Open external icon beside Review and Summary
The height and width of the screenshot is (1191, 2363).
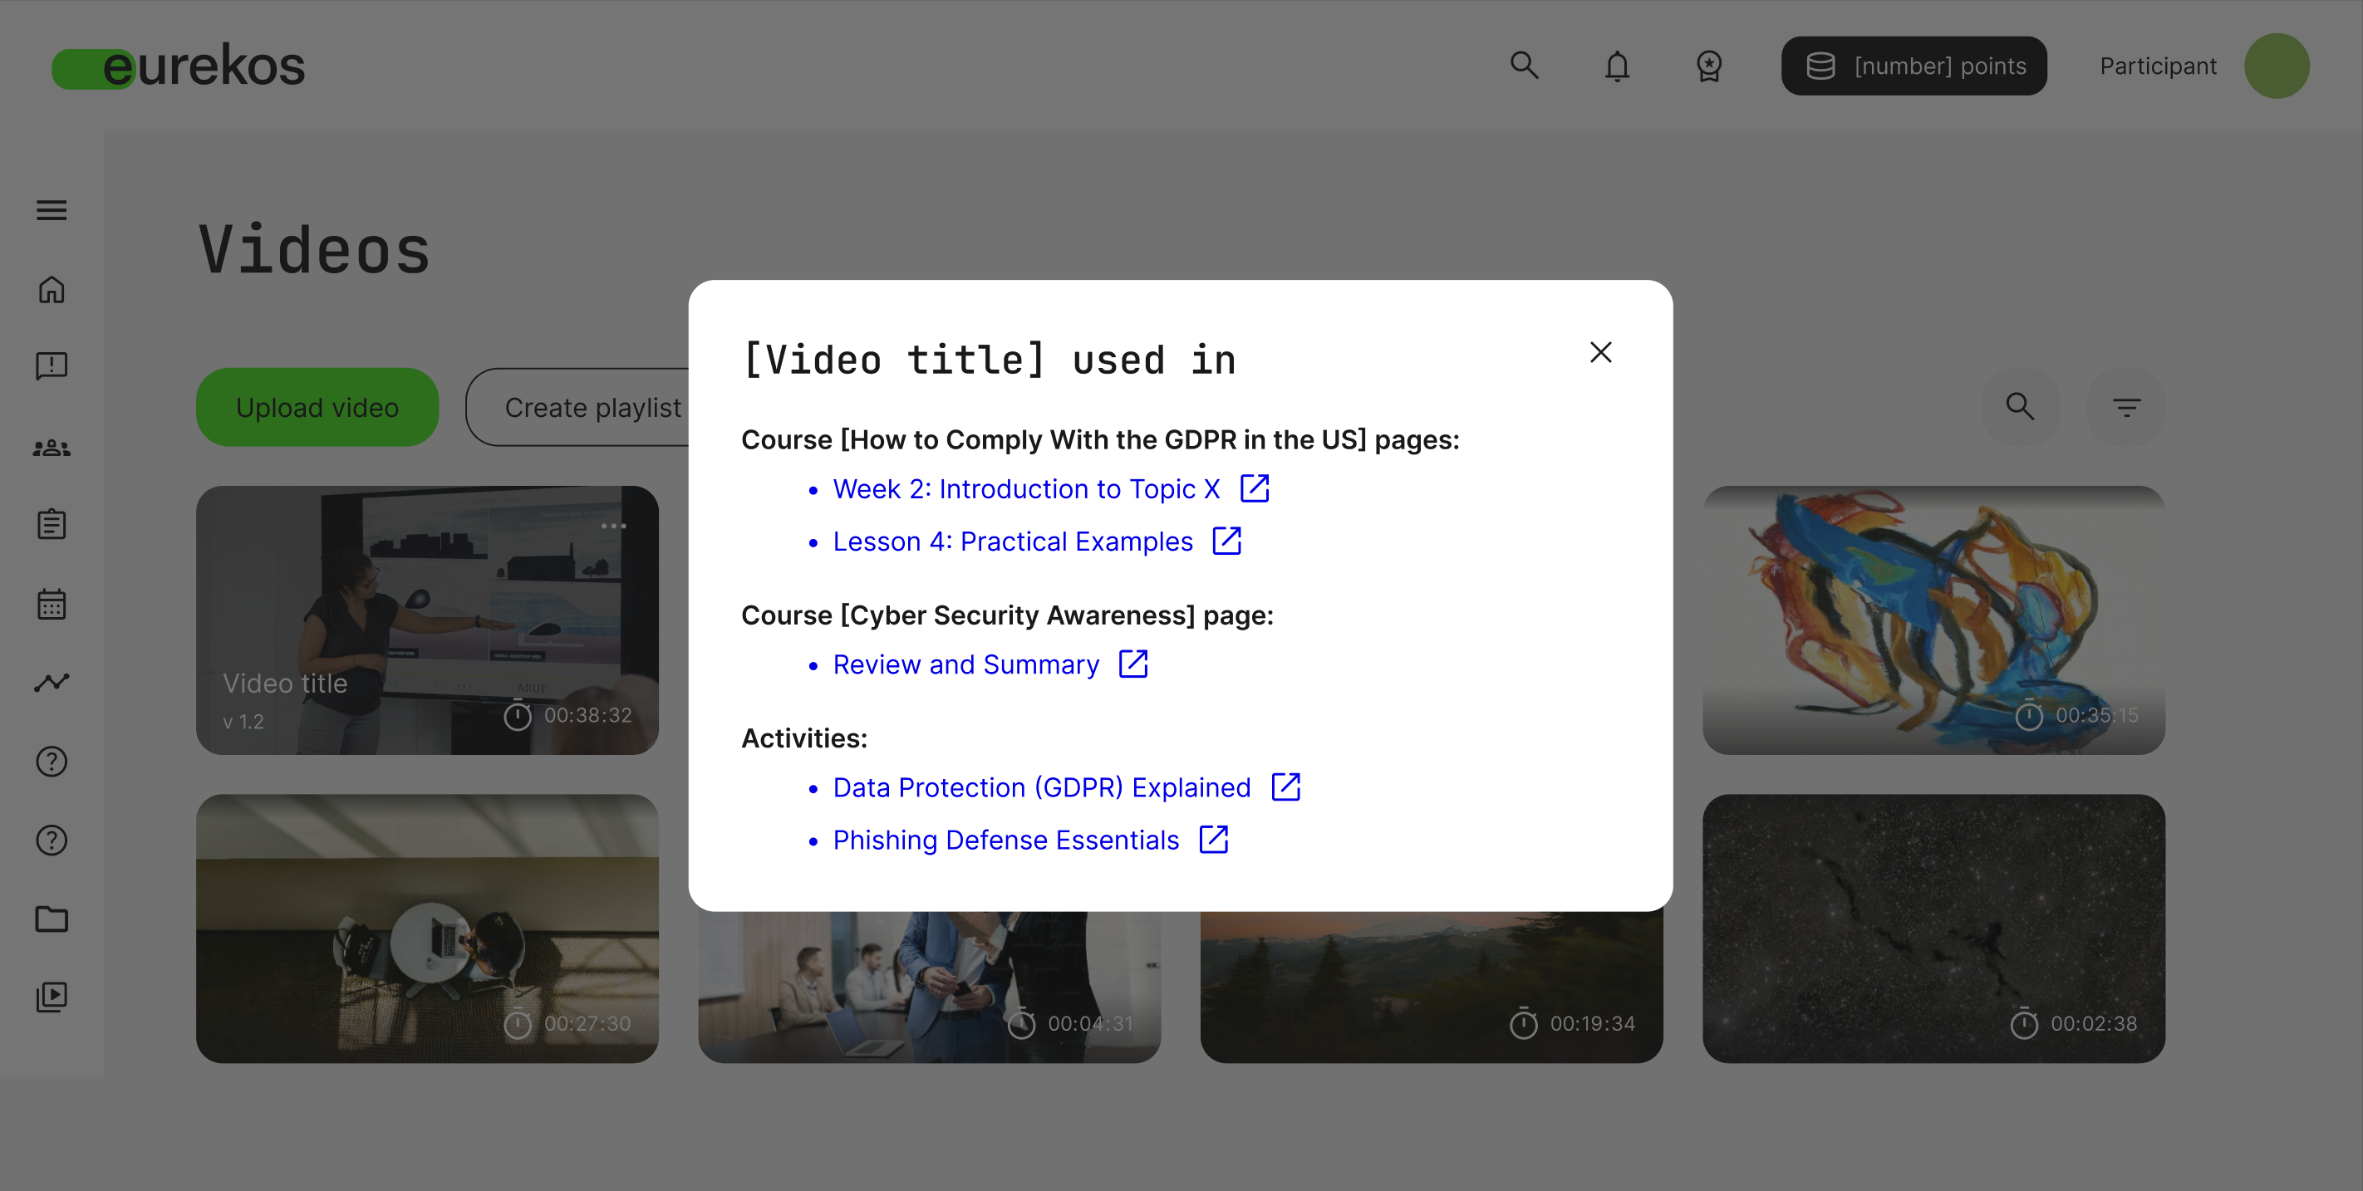[1132, 664]
